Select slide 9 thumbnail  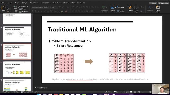[17, 34]
